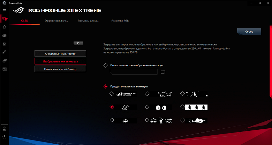This screenshot has height=145, width=272.
Task: Click the ROG MAXIMUS XII EXTREME title
Action: click(x=65, y=10)
